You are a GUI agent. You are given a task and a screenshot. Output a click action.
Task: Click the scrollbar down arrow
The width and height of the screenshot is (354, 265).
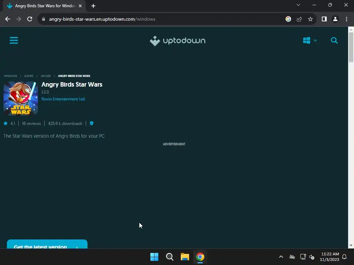[x=351, y=245]
